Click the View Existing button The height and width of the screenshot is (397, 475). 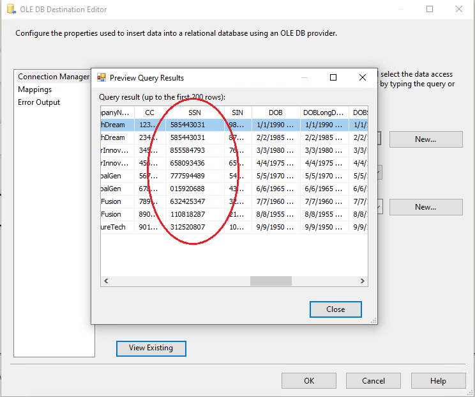point(151,348)
